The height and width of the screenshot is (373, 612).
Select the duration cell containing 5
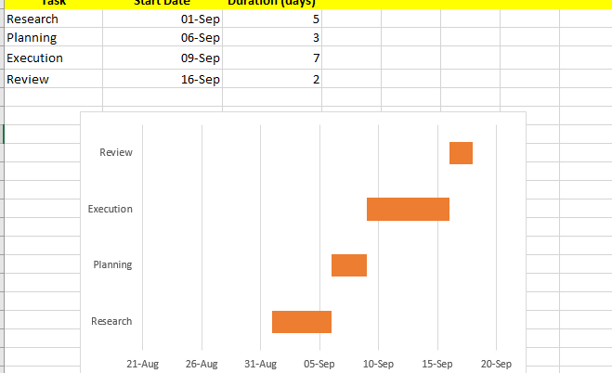click(272, 19)
